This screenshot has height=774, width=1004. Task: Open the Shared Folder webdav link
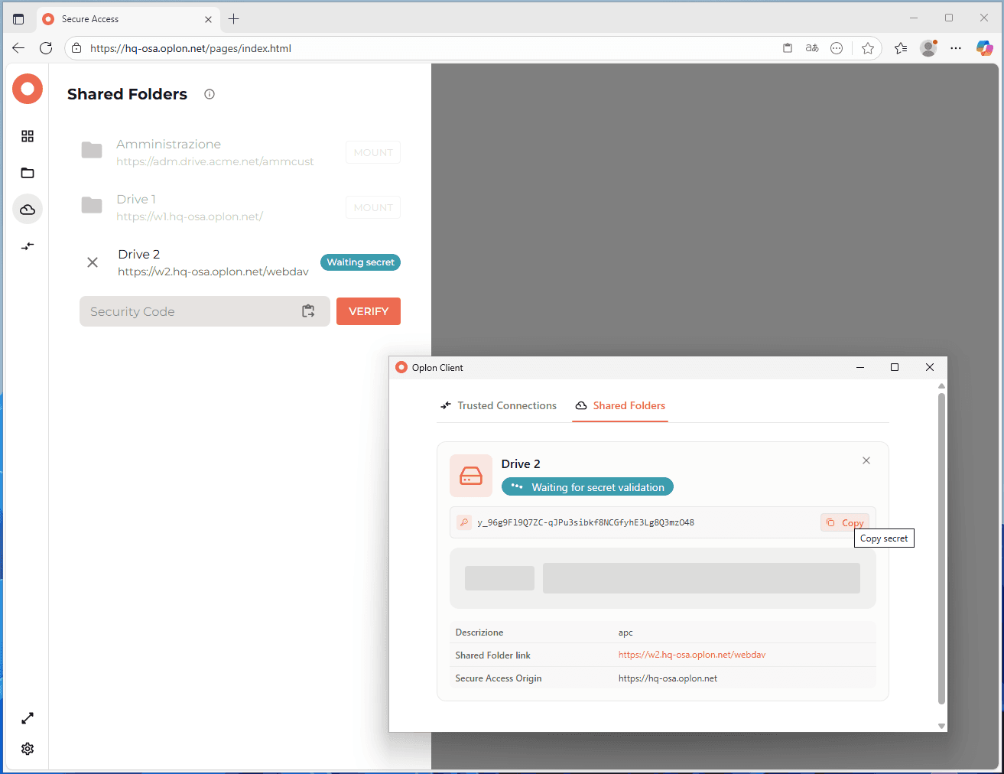click(691, 655)
